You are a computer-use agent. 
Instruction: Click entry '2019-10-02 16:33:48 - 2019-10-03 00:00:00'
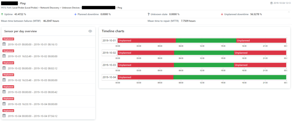(32, 80)
